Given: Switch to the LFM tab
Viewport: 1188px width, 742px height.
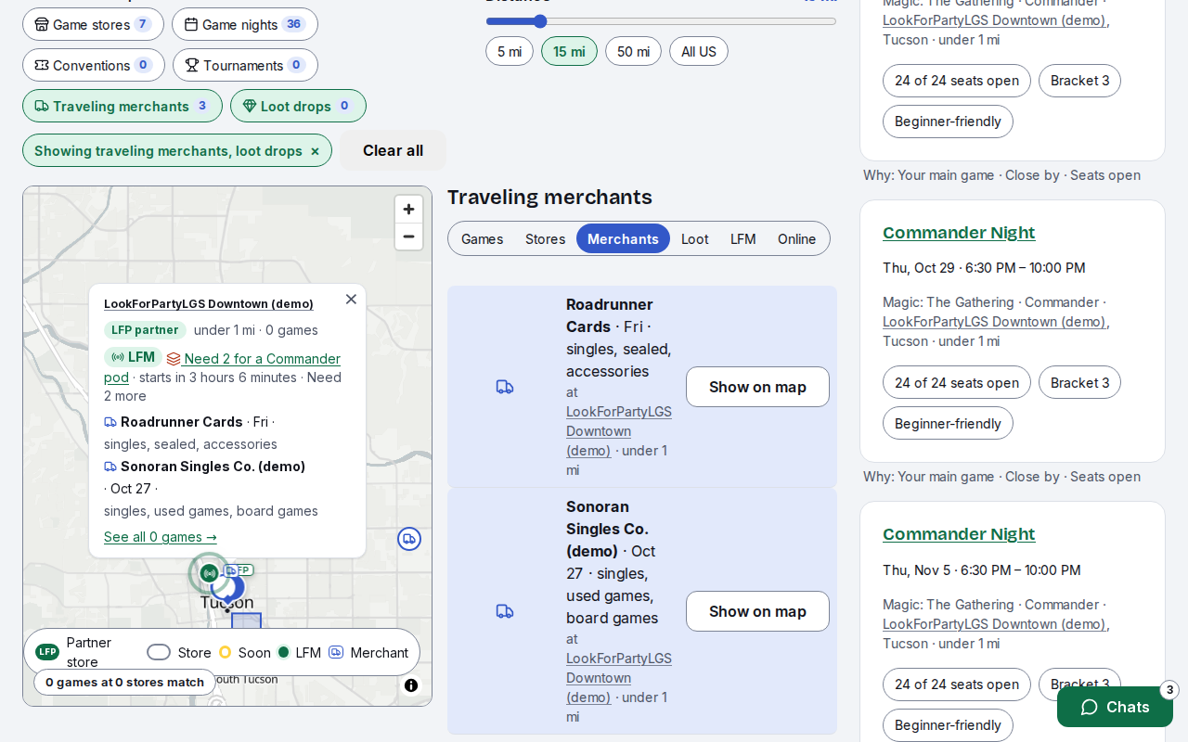Looking at the screenshot, I should click(743, 238).
